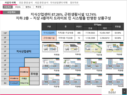Click the B2 floor label
The height and width of the screenshot is (95, 127).
[5, 83]
